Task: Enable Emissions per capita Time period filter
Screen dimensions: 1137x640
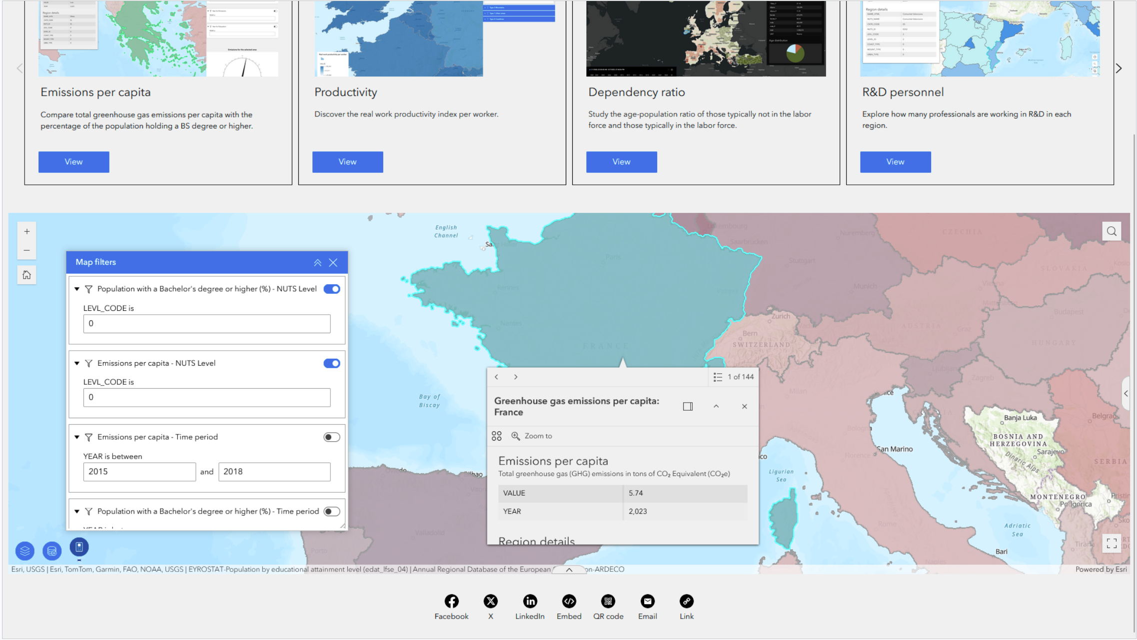Action: tap(331, 437)
